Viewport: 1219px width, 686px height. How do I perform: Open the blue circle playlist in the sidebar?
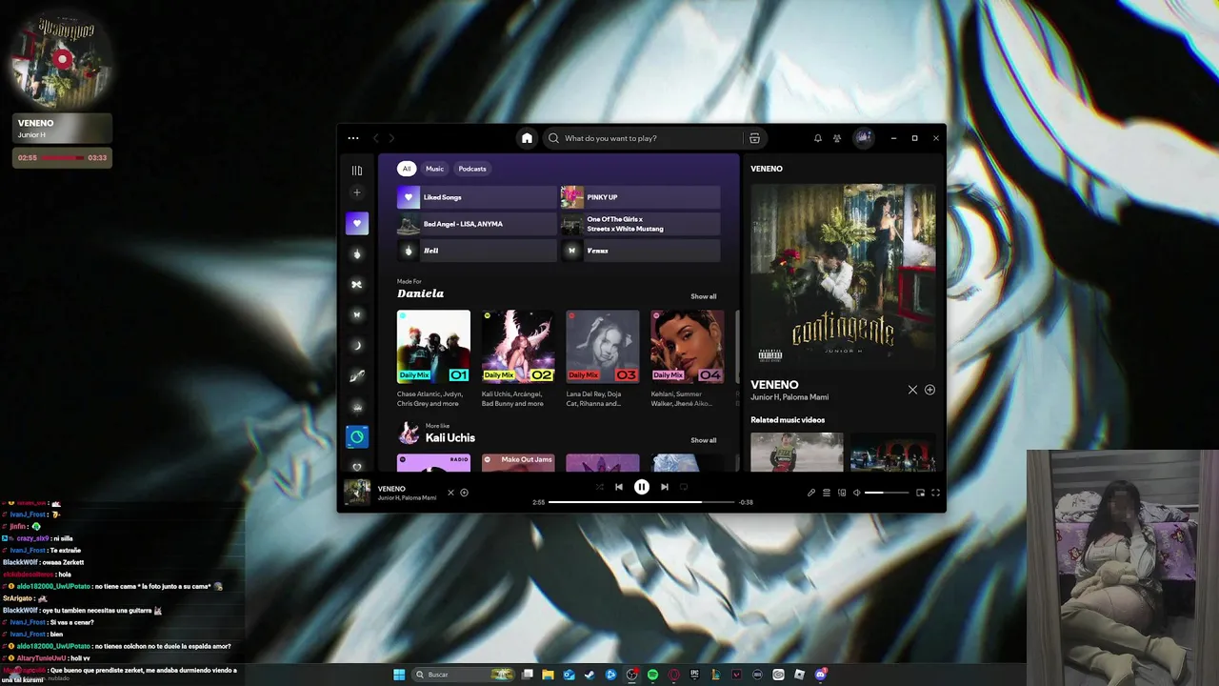tap(357, 436)
